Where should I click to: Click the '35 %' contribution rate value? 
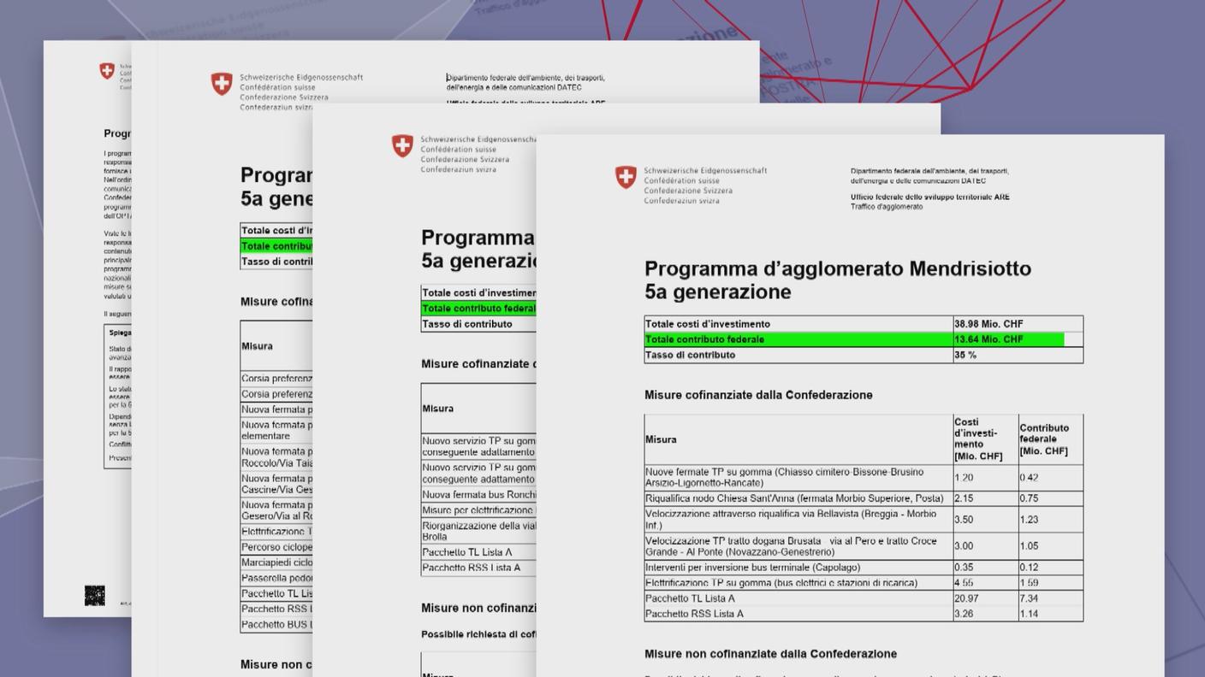tap(965, 355)
